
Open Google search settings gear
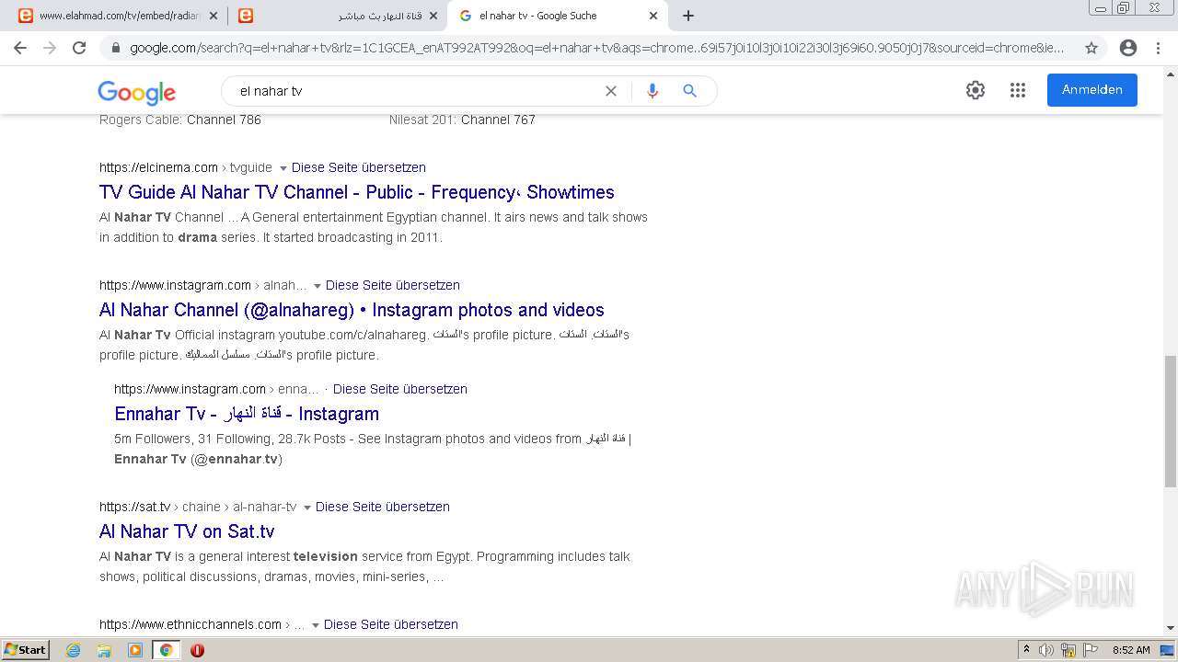click(x=976, y=90)
